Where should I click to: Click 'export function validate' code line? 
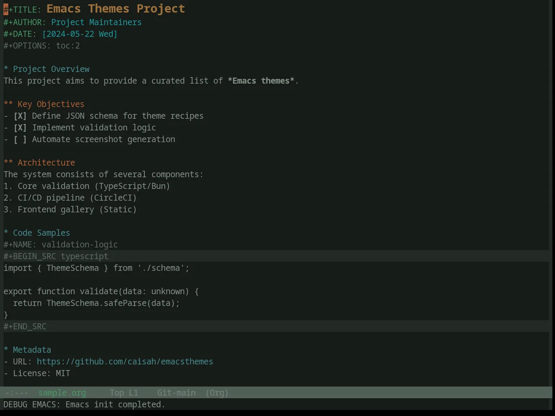[x=101, y=292]
